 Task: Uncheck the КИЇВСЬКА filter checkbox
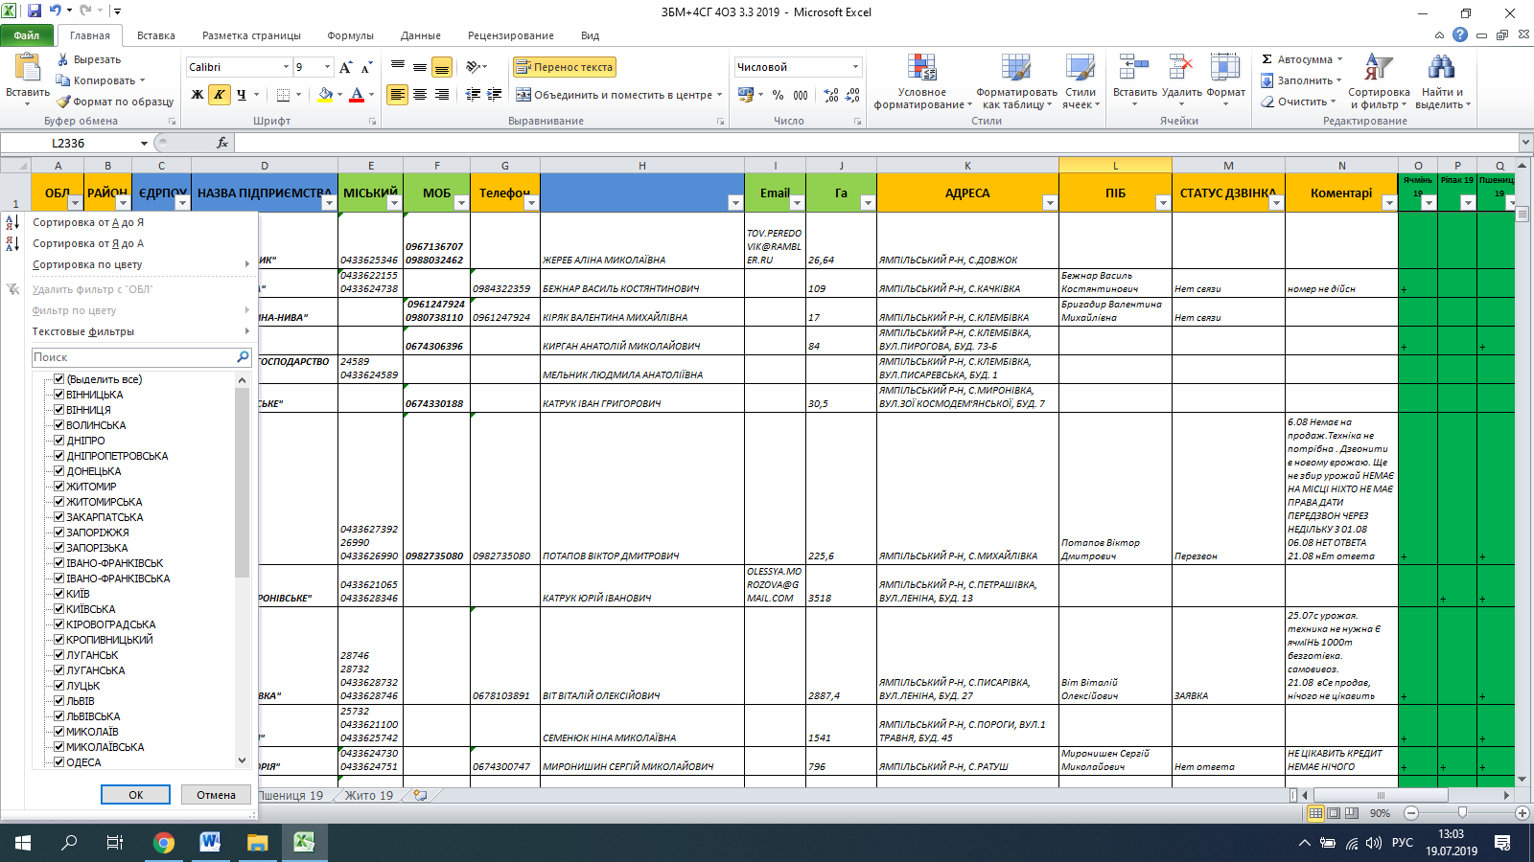[x=58, y=609]
